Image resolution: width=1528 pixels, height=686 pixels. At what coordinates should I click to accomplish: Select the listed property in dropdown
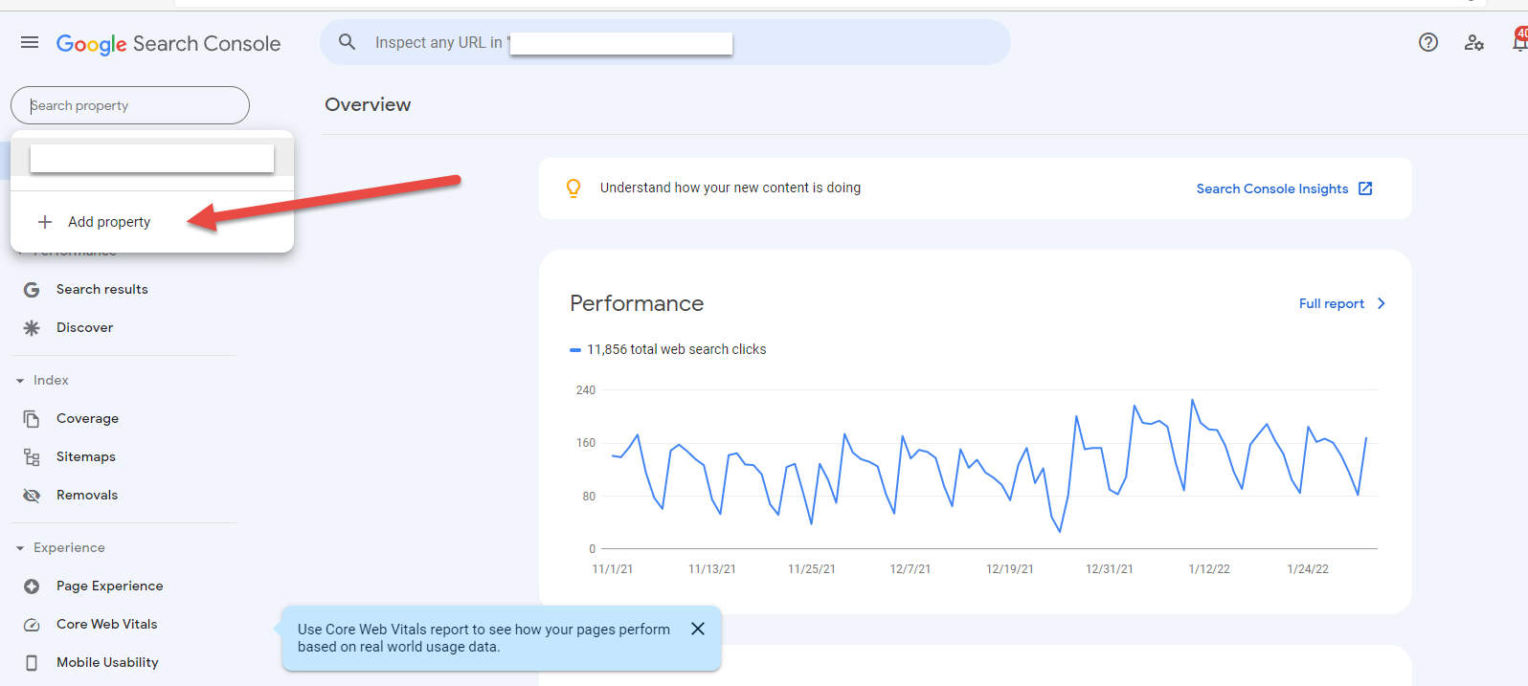click(152, 159)
